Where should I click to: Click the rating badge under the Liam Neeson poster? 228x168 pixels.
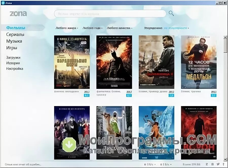[171, 95]
